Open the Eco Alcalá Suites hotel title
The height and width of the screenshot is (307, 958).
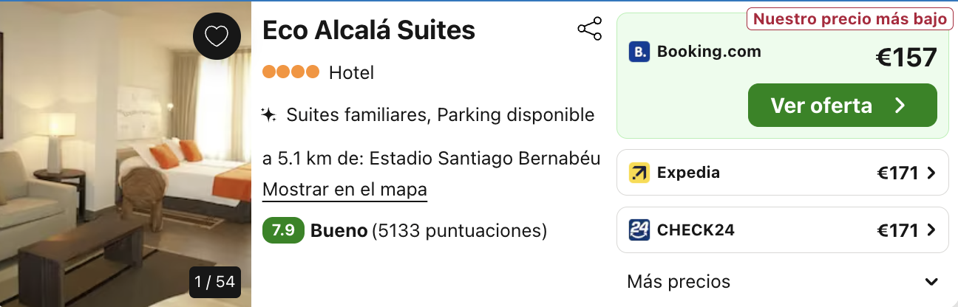(369, 30)
